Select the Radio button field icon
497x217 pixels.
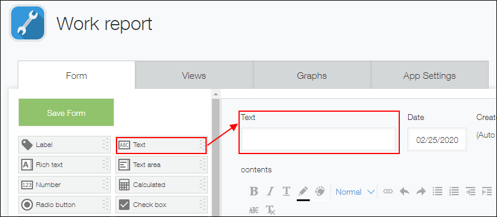tap(27, 205)
